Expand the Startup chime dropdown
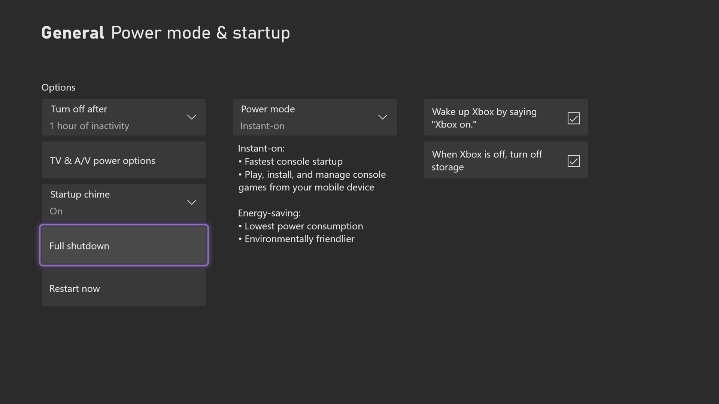 coord(191,202)
